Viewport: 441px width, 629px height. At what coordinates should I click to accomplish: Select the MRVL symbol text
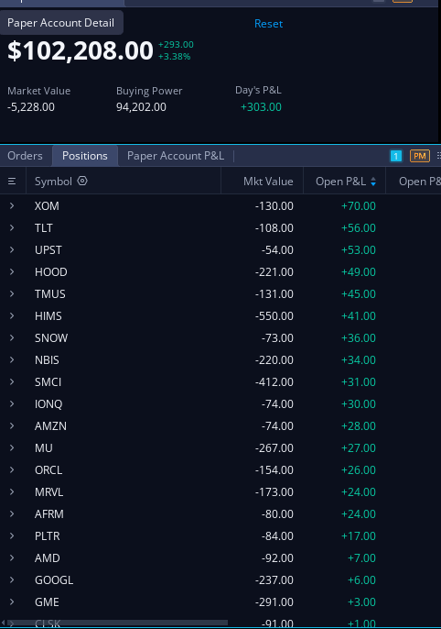pyautogui.click(x=48, y=492)
